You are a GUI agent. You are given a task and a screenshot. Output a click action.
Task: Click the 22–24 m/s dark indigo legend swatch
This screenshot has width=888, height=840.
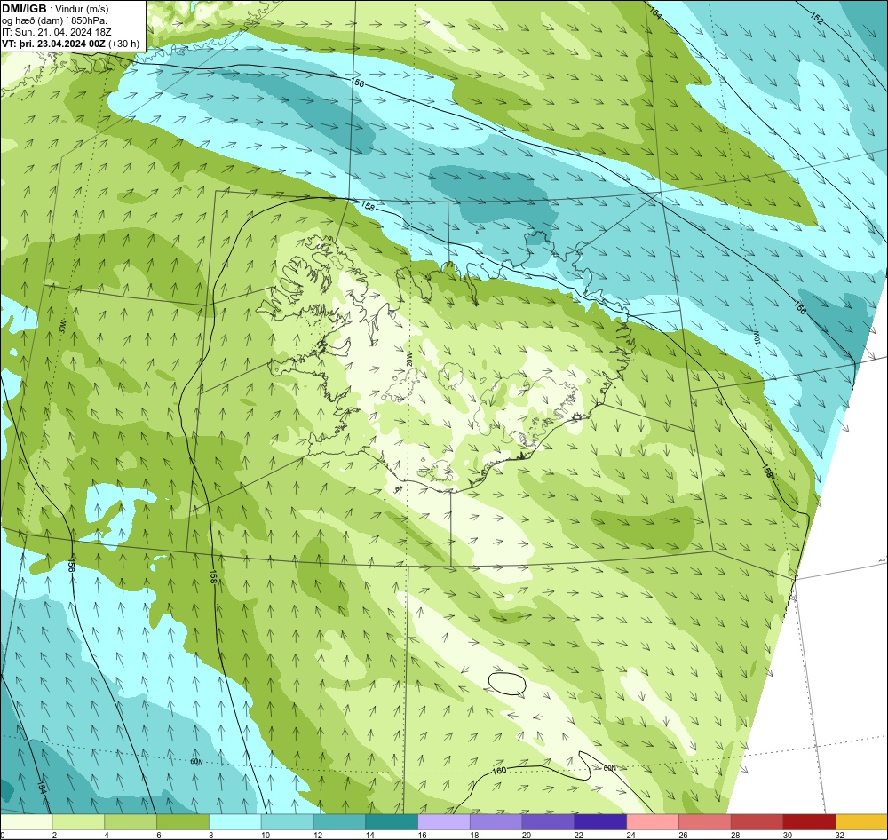point(600,822)
